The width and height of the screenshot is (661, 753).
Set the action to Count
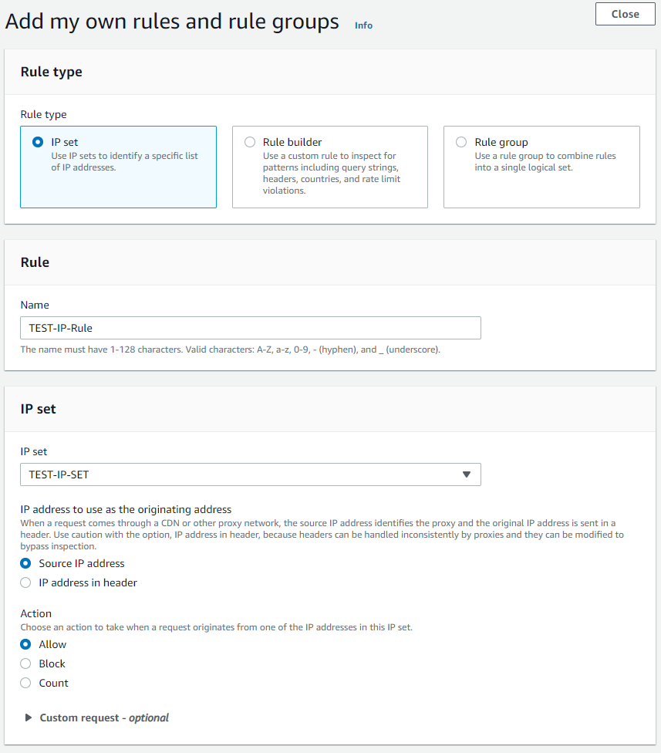(x=26, y=684)
